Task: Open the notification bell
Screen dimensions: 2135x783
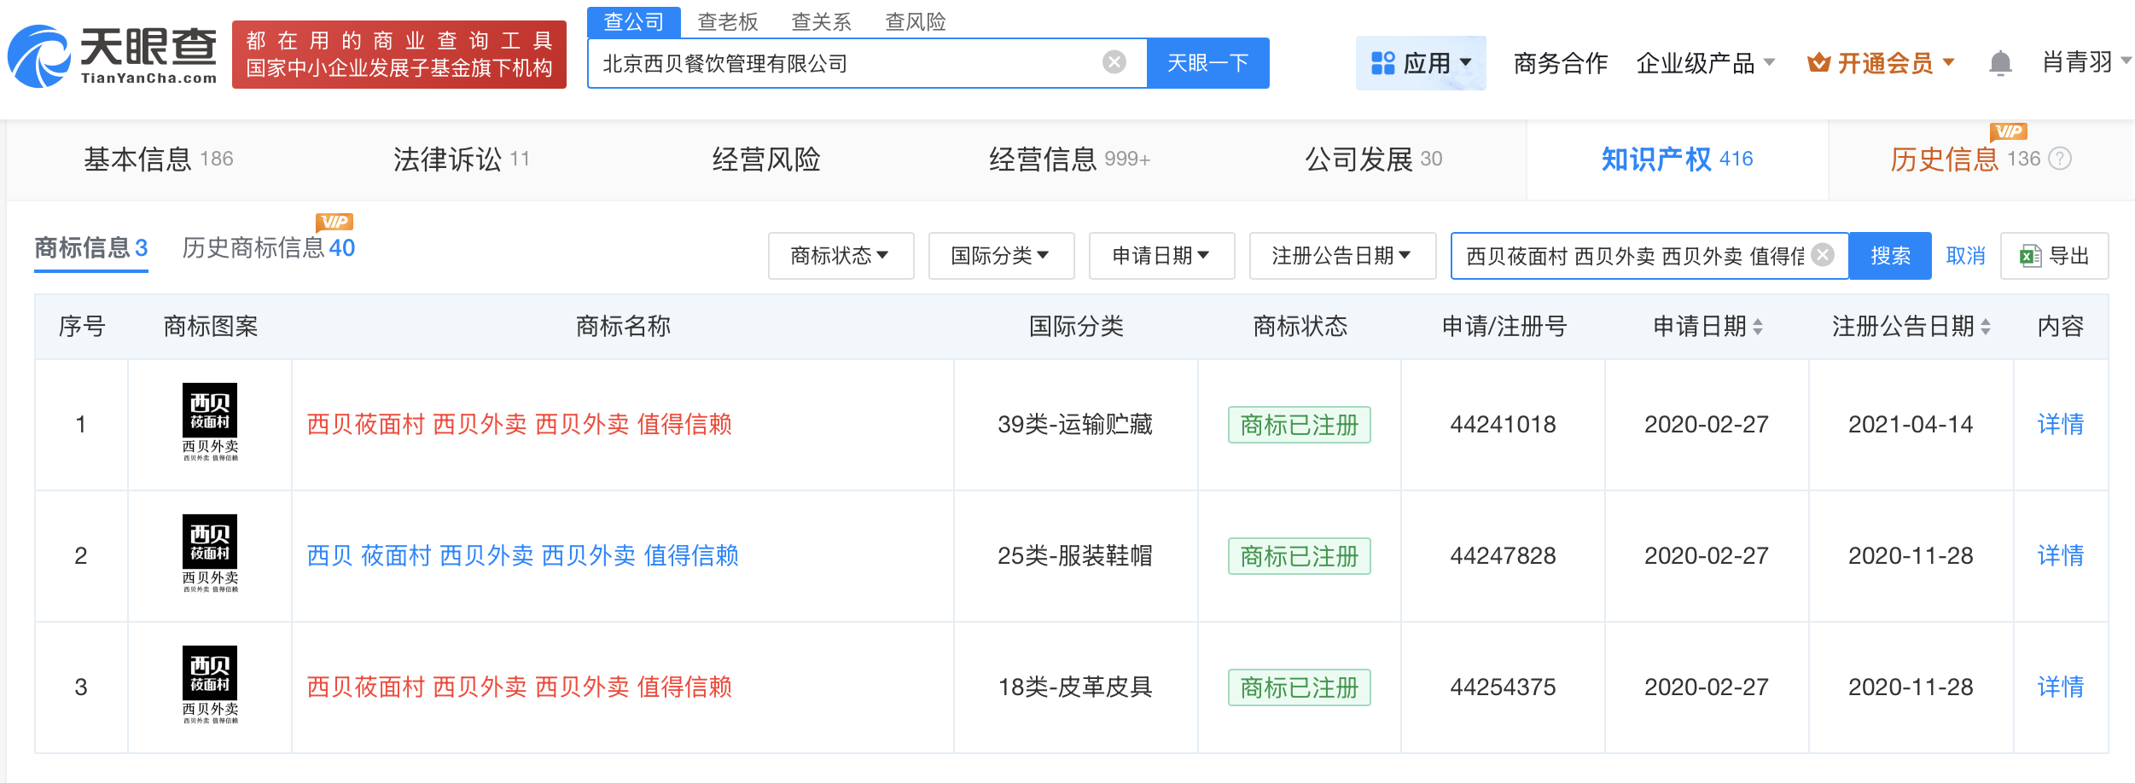Action: (2000, 63)
